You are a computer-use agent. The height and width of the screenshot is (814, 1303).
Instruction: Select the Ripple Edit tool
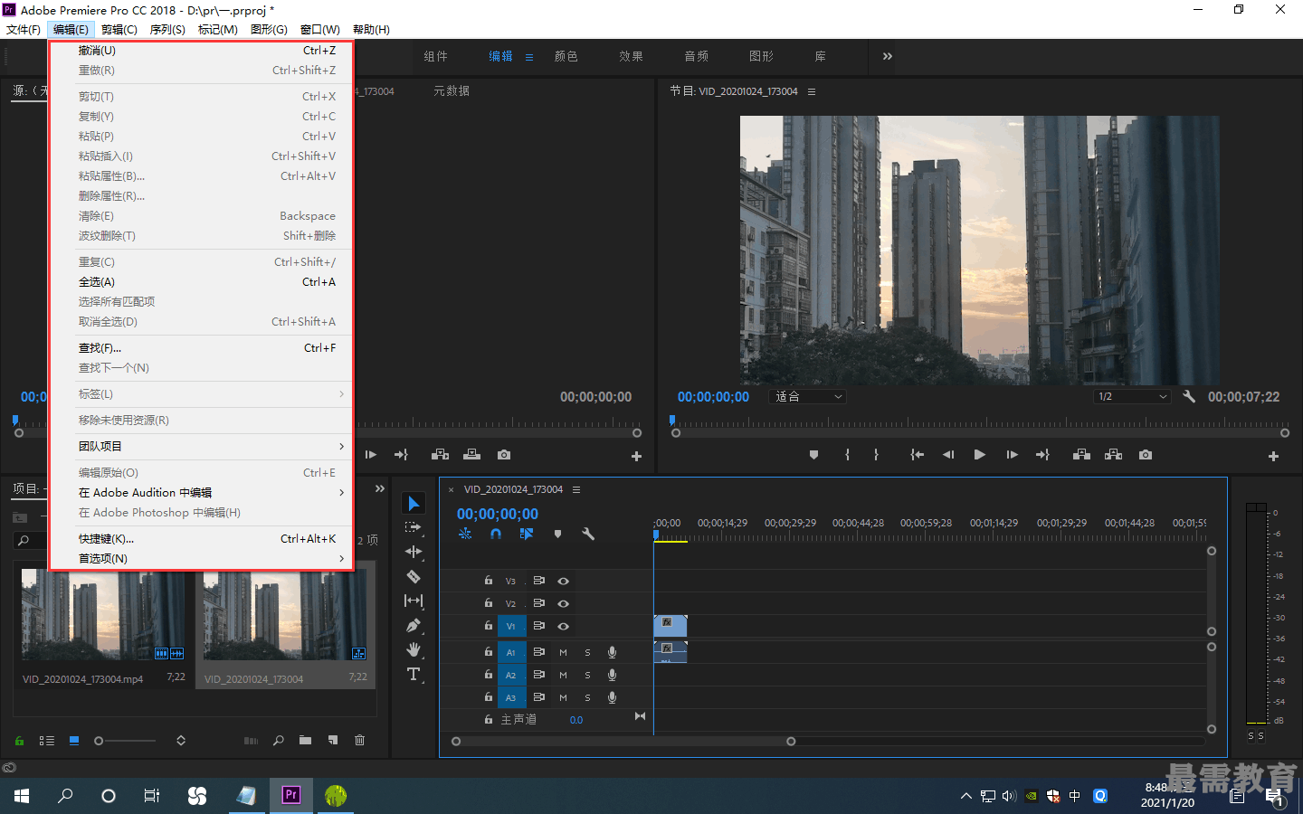pyautogui.click(x=414, y=552)
